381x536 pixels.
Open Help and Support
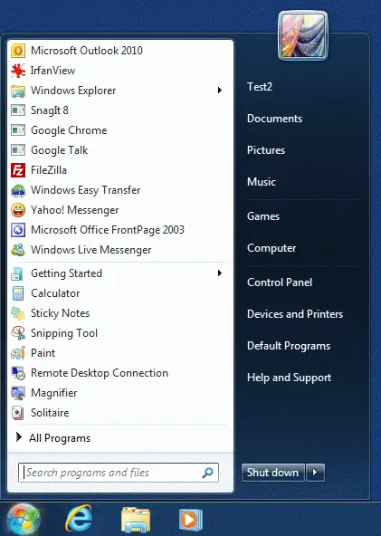tap(289, 378)
